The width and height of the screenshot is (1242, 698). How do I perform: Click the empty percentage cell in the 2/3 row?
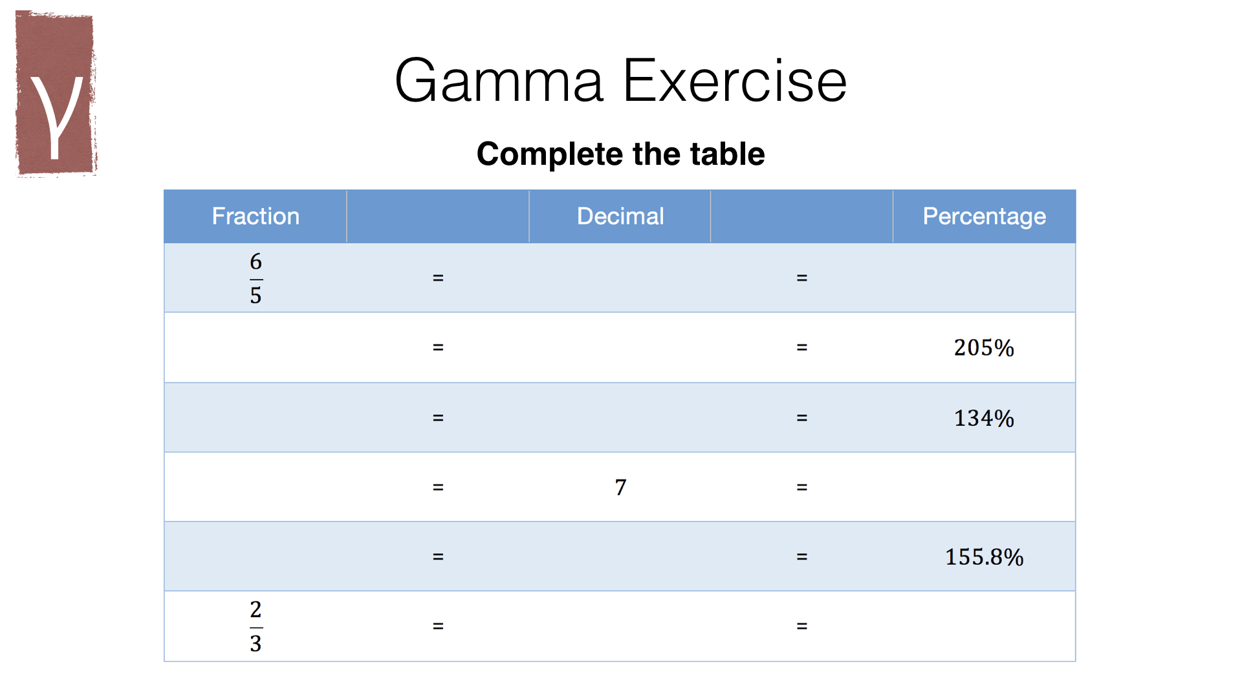[983, 626]
